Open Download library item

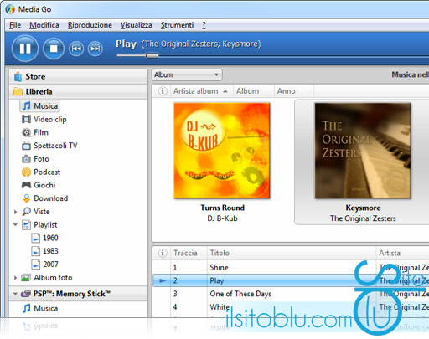45,198
